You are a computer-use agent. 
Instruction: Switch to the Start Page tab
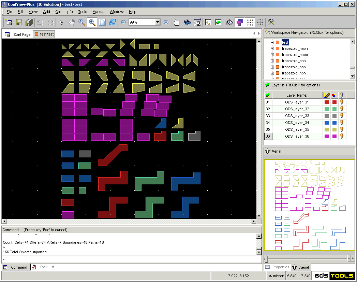18,34
